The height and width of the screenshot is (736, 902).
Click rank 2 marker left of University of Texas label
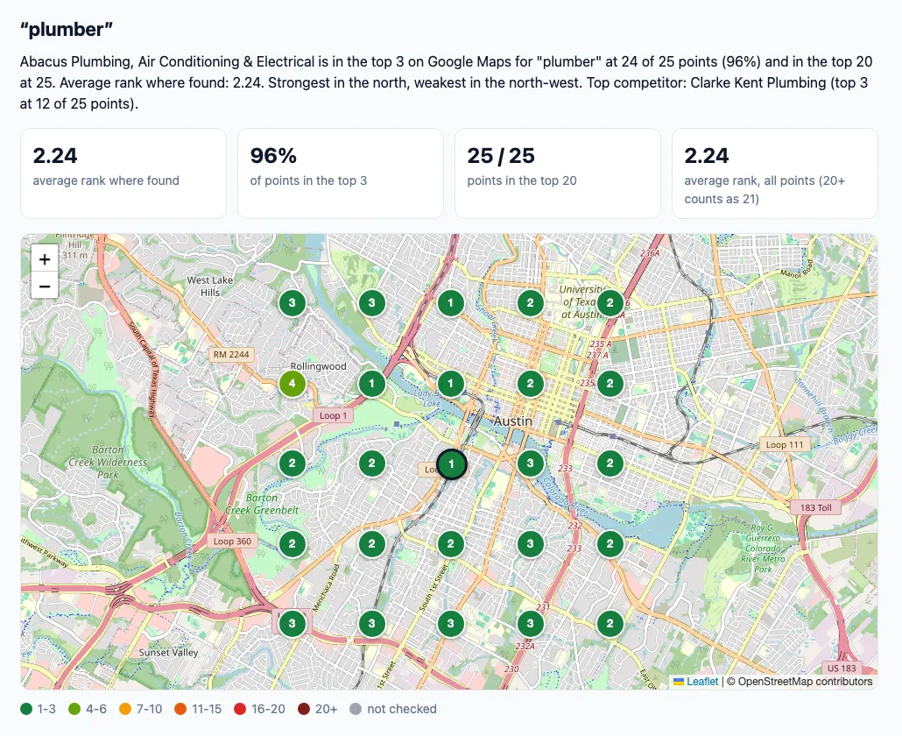[x=531, y=303]
